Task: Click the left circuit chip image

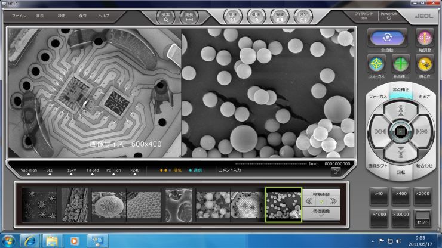Action: 95,92
